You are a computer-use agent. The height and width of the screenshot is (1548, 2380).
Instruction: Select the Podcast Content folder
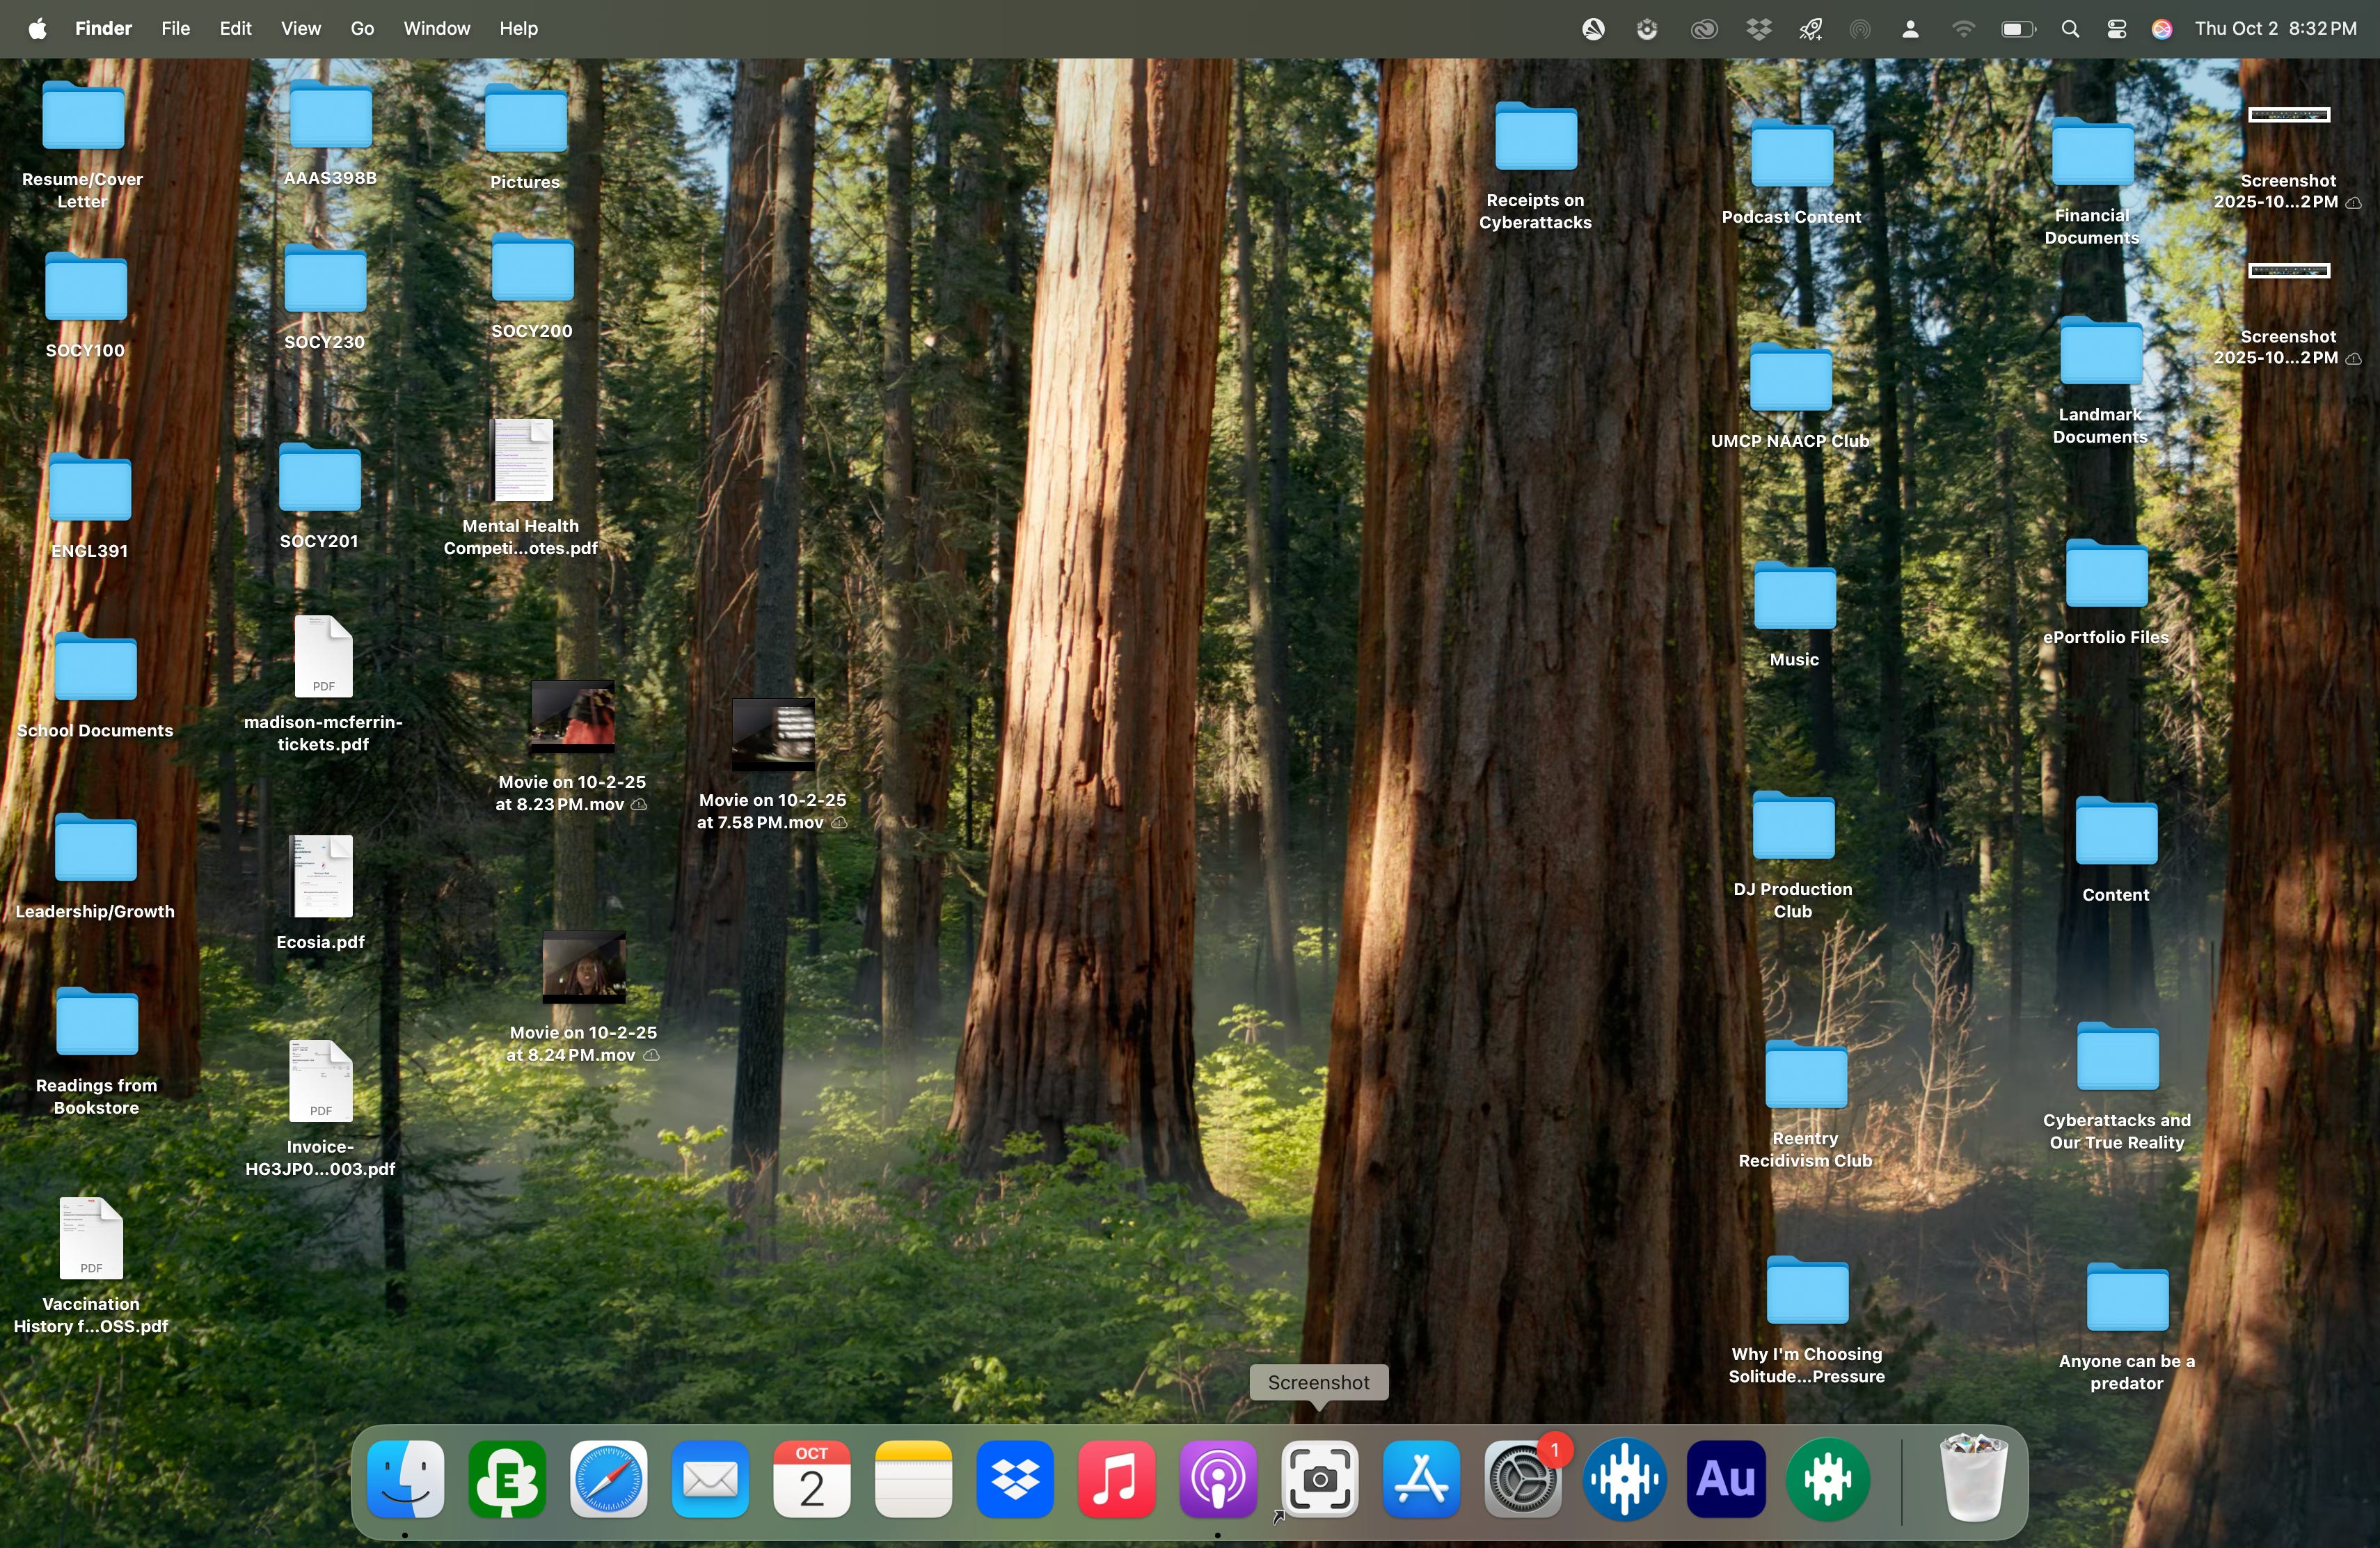pyautogui.click(x=1791, y=155)
